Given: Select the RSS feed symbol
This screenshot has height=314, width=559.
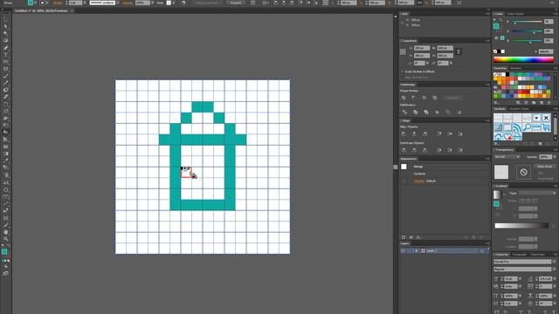Looking at the screenshot, I should pyautogui.click(x=517, y=127).
